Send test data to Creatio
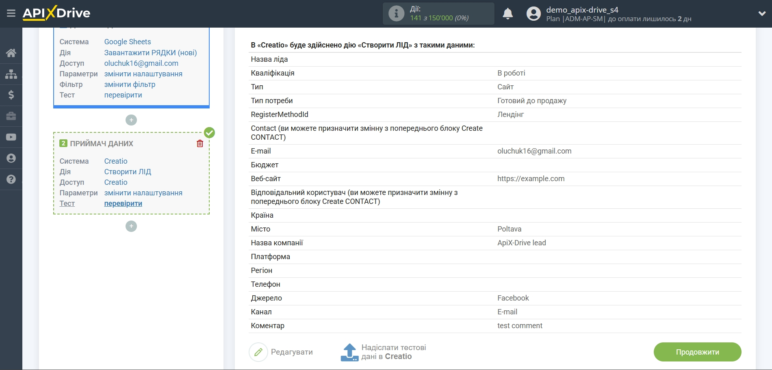This screenshot has height=370, width=772. pos(384,352)
